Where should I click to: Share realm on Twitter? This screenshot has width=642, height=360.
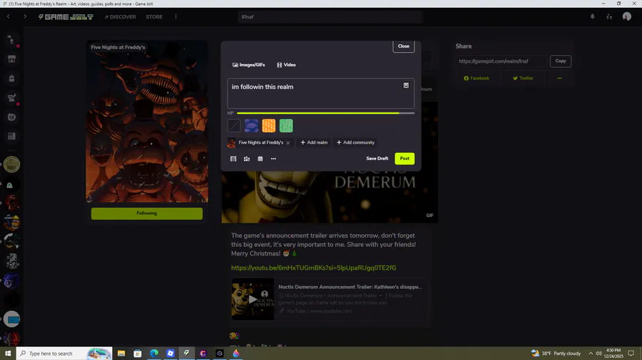click(x=524, y=78)
